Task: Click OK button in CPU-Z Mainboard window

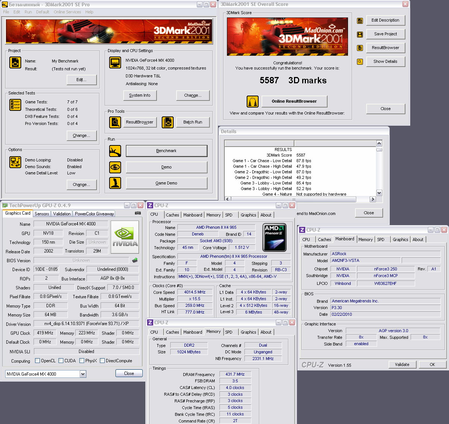Action: (x=432, y=364)
